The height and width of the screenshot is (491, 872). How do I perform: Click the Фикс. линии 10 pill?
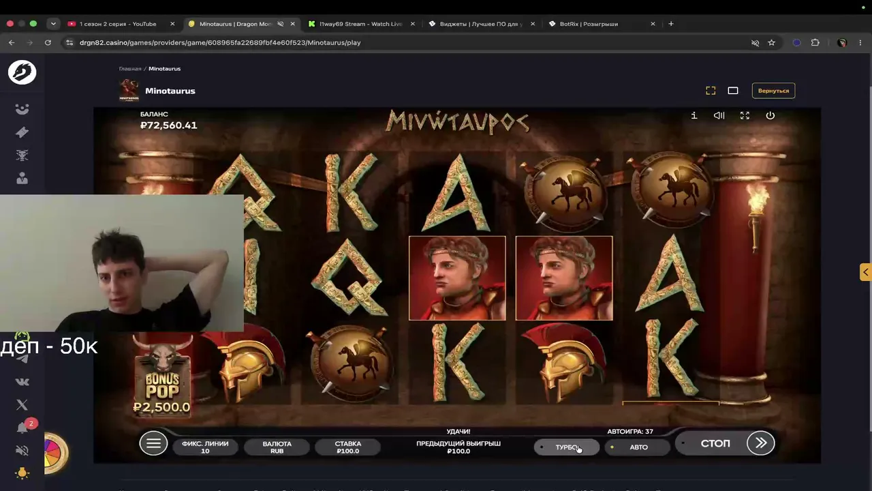click(x=205, y=447)
